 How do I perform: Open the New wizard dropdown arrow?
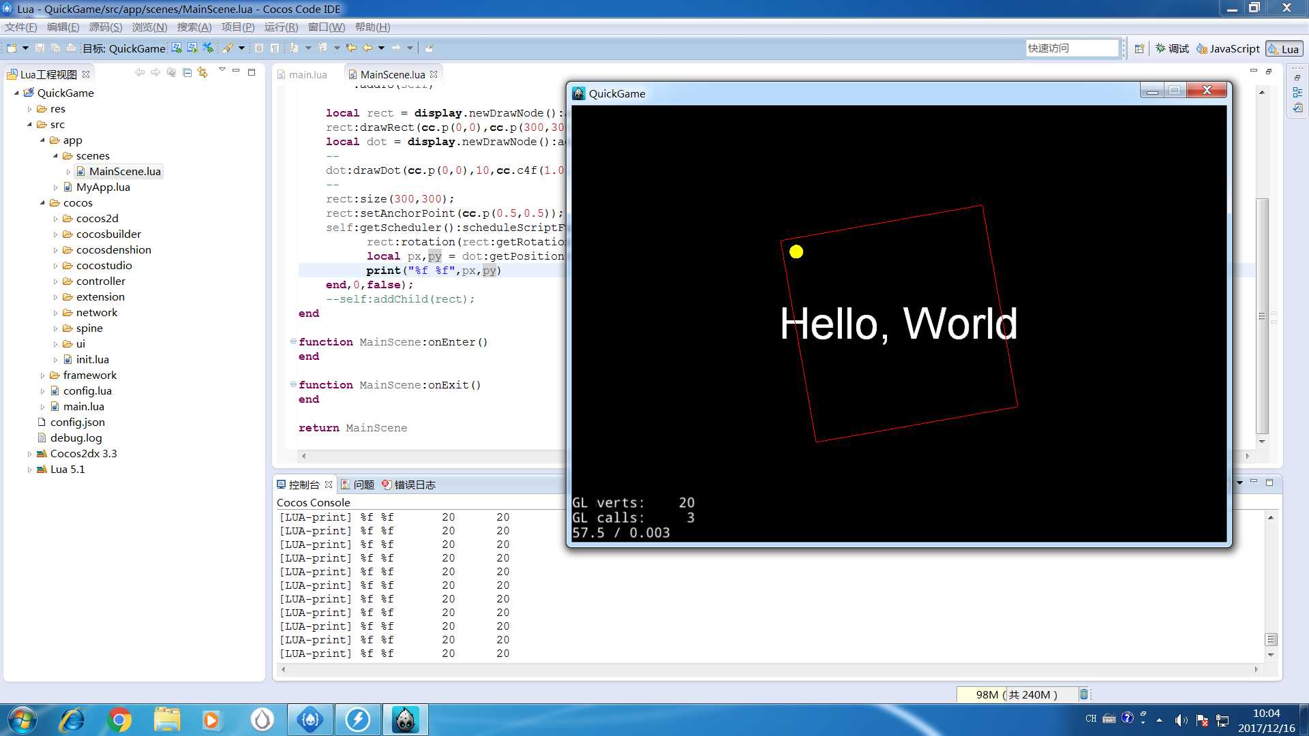point(25,48)
